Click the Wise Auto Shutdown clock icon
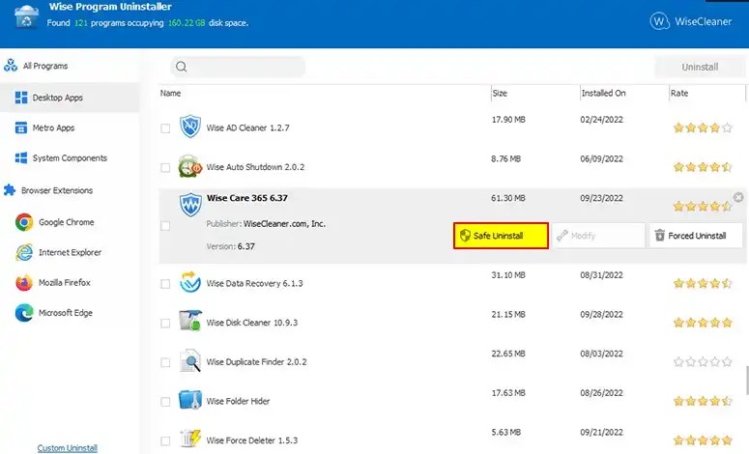Image resolution: width=749 pixels, height=454 pixels. pyautogui.click(x=189, y=166)
